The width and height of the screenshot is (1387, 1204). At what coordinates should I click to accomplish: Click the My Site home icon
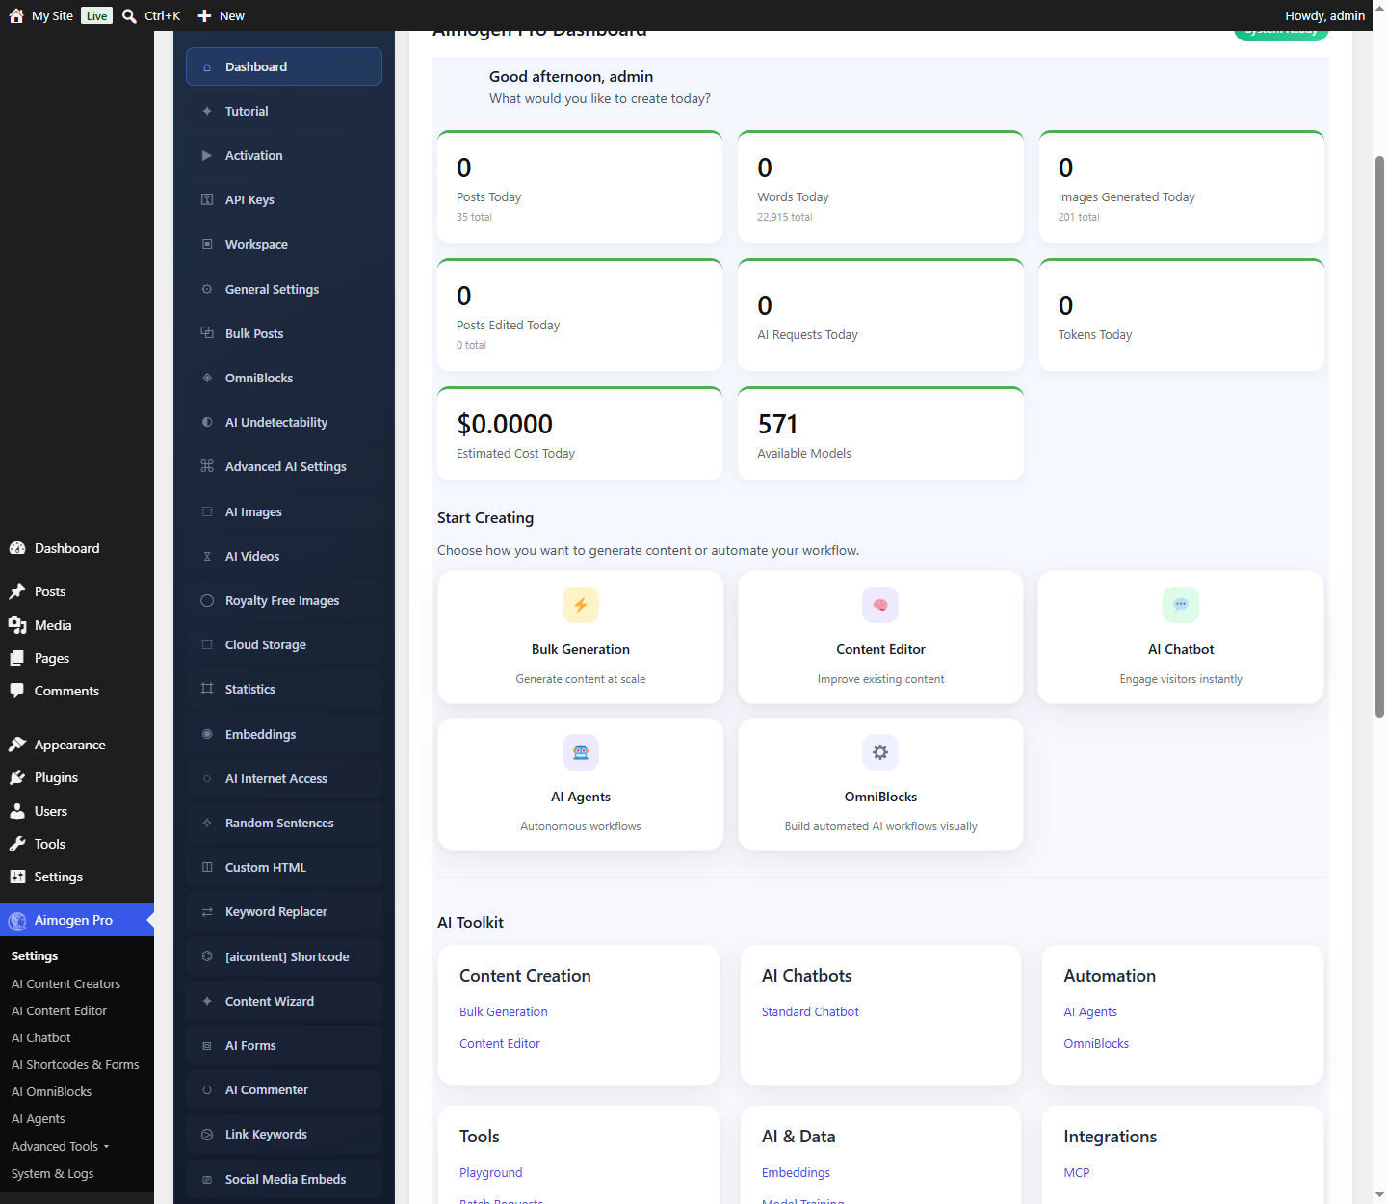point(16,15)
